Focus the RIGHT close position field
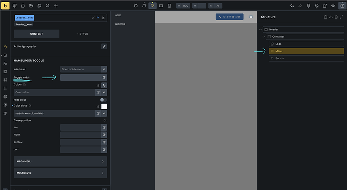 pos(80,135)
